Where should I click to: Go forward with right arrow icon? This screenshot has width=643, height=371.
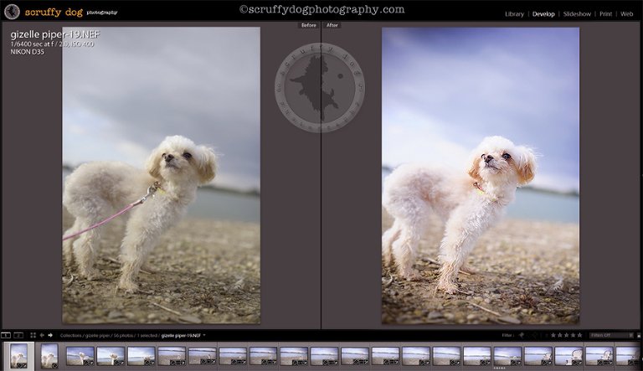50,335
